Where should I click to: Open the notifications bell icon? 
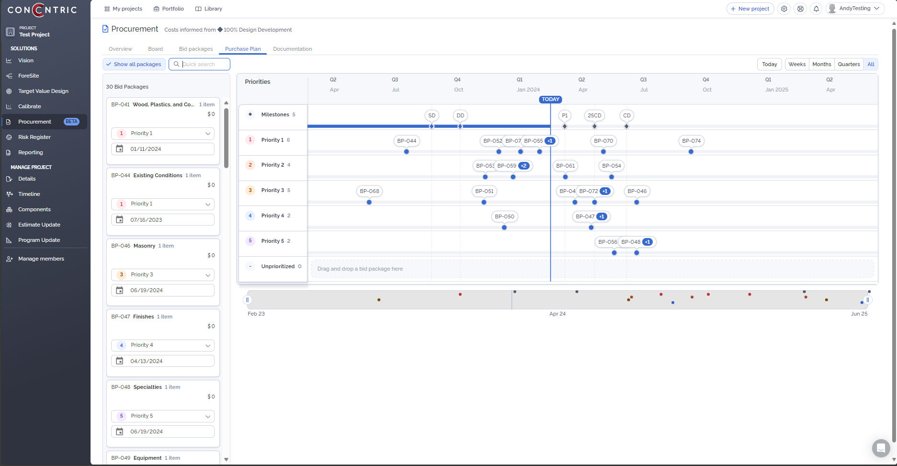(x=816, y=9)
